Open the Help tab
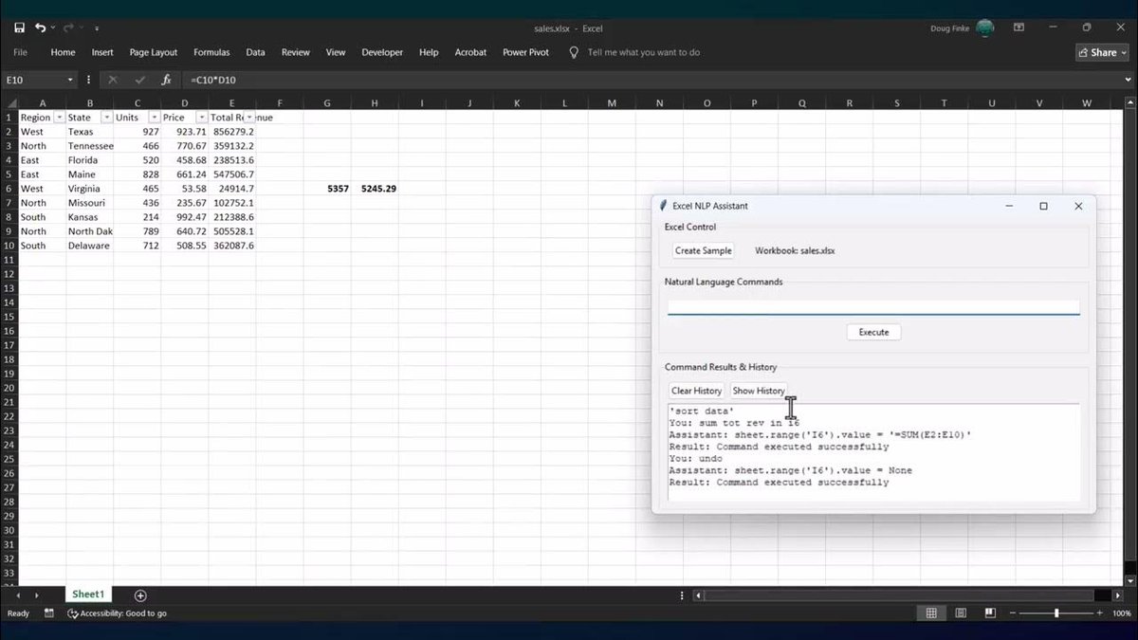 (429, 52)
